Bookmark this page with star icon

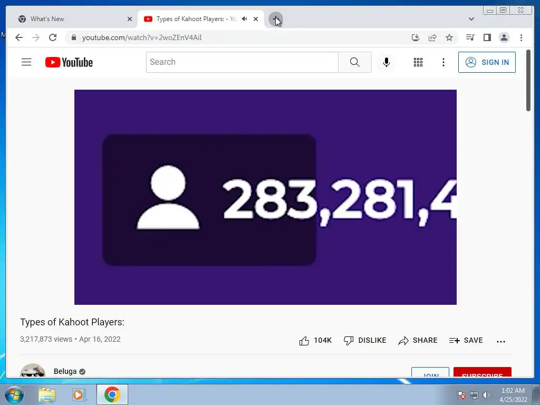point(449,37)
